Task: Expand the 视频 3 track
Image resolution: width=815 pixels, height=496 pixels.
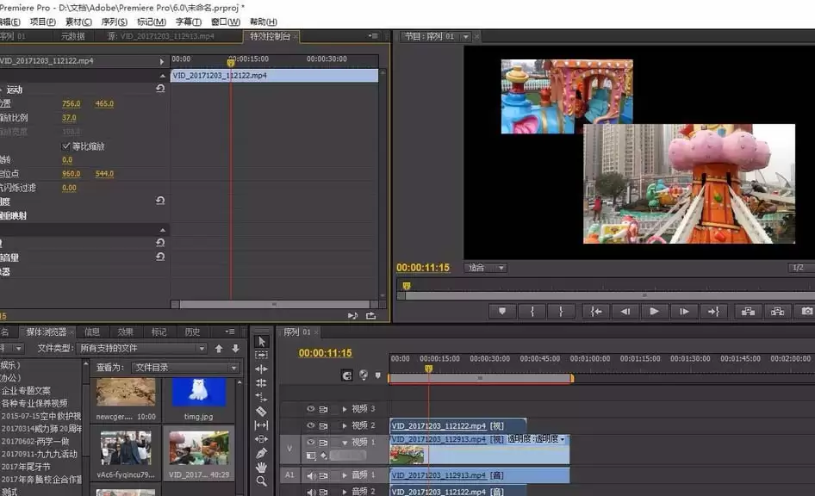Action: coord(345,409)
